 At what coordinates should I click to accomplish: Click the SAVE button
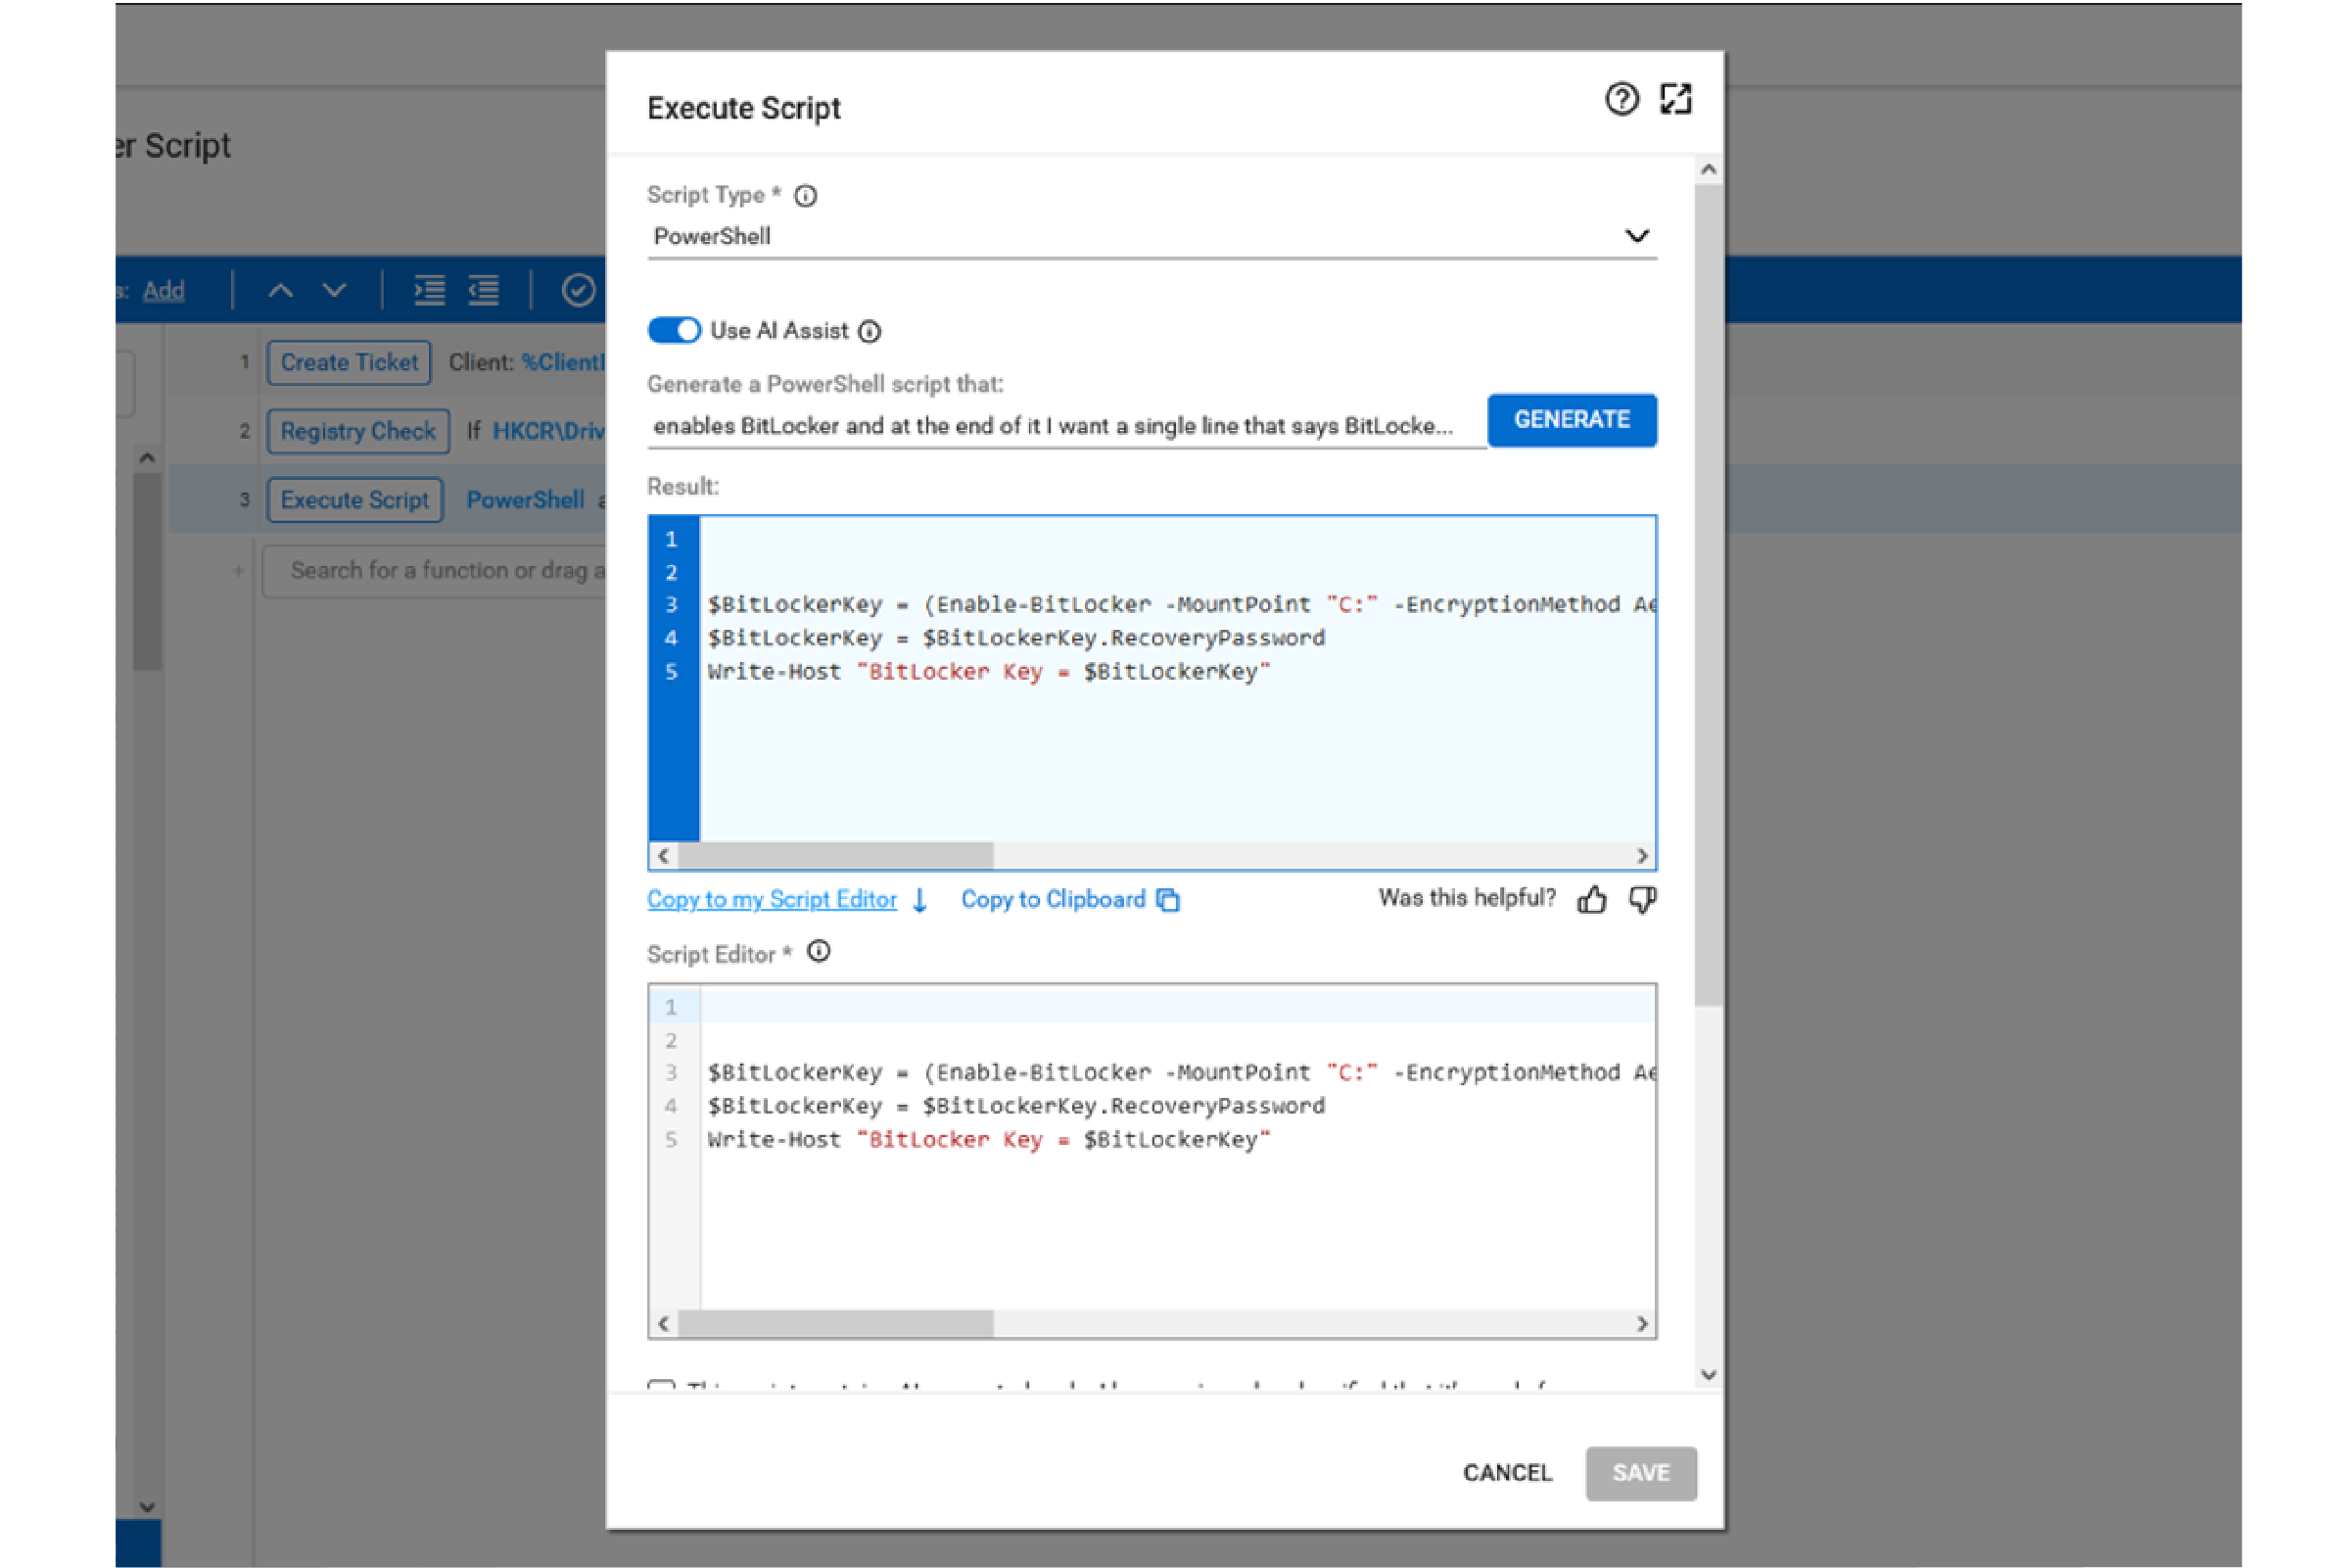click(1640, 1473)
